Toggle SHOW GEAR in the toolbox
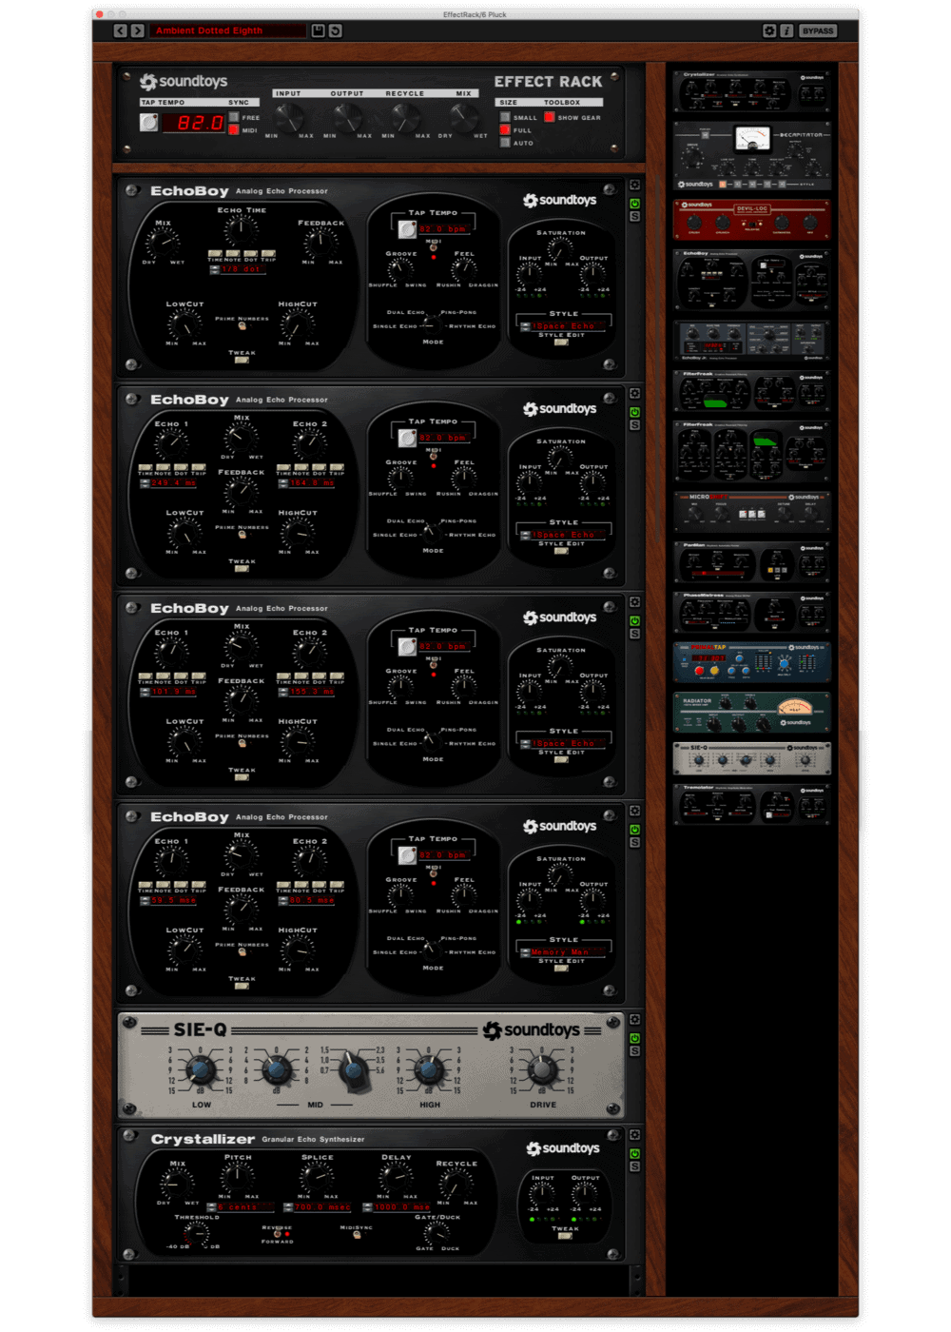The height and width of the screenshot is (1332, 951). [550, 117]
